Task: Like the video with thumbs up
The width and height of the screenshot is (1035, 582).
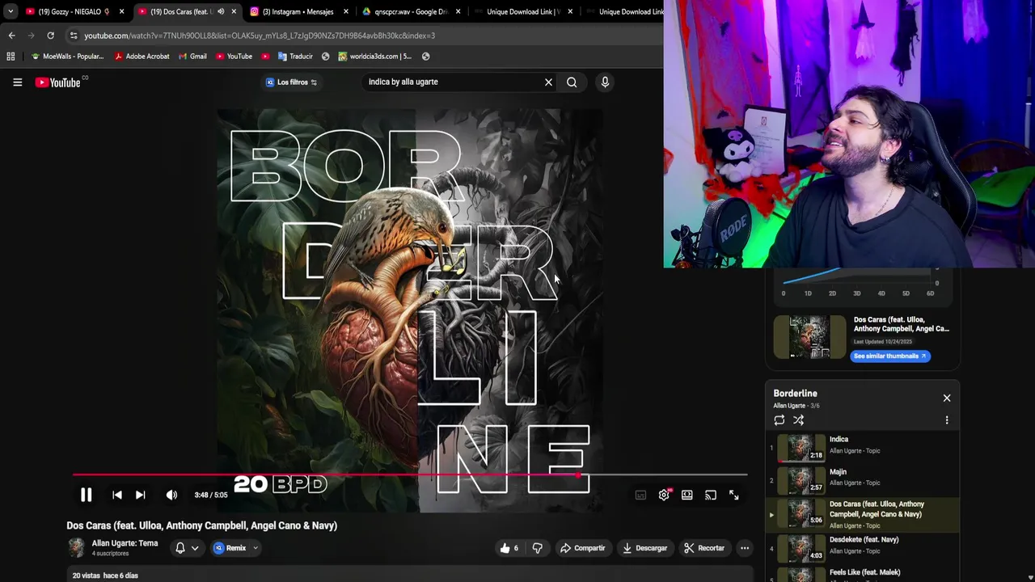Action: [x=509, y=548]
